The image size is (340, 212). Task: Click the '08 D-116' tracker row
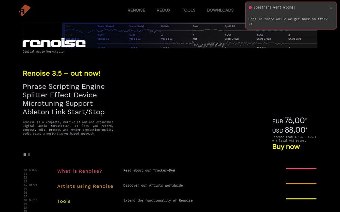(x=30, y=200)
